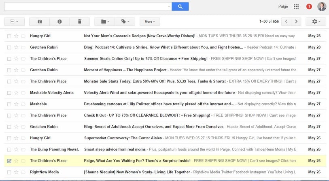Tick the RightNow Media email checkbox
This screenshot has height=181, width=329.
[9, 172]
